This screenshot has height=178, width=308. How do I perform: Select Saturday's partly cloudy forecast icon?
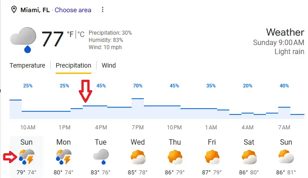point(249,157)
